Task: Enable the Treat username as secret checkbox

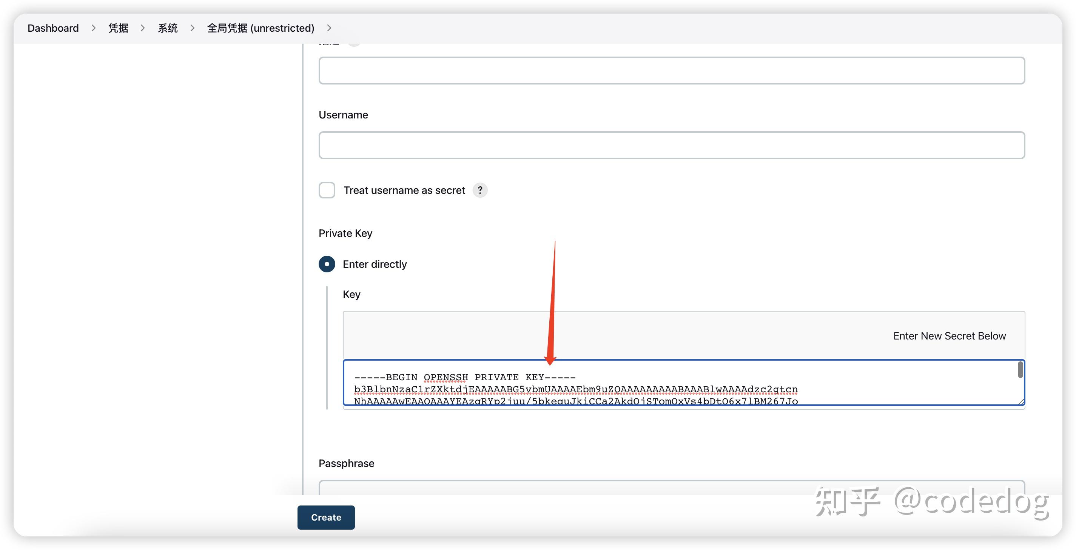Action: point(327,190)
